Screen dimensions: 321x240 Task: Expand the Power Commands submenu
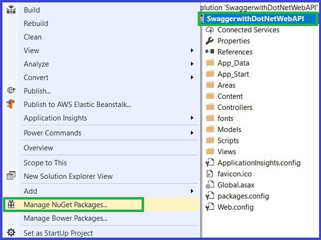point(193,133)
